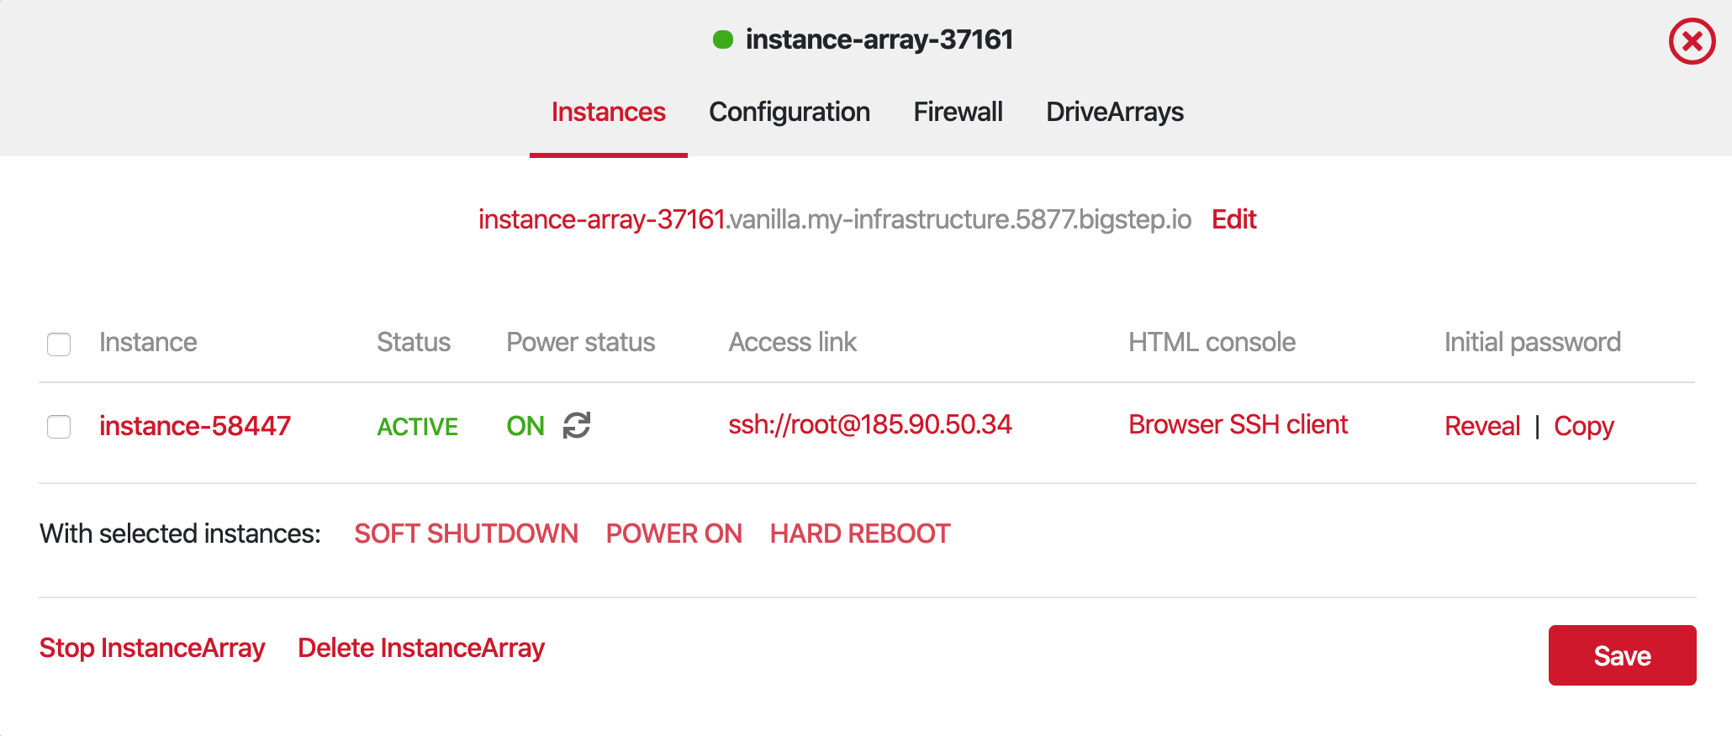This screenshot has width=1732, height=736.
Task: Open the ssh://root@185.90.50.34 access link
Action: tap(869, 425)
